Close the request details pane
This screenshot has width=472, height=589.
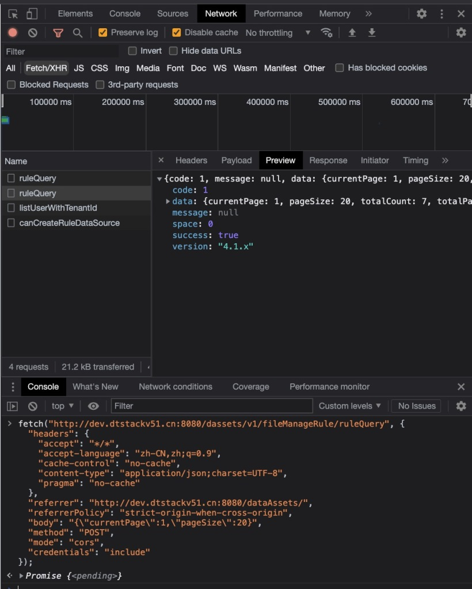click(x=161, y=160)
